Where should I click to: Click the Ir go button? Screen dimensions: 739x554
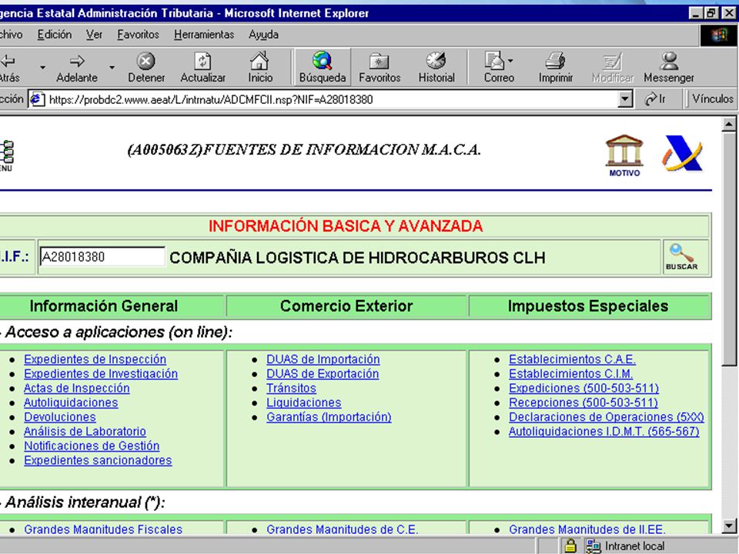[656, 99]
